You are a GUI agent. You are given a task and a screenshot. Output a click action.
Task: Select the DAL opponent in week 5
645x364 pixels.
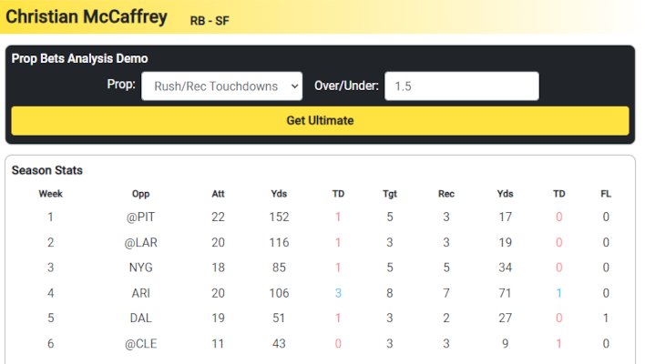pyautogui.click(x=140, y=318)
